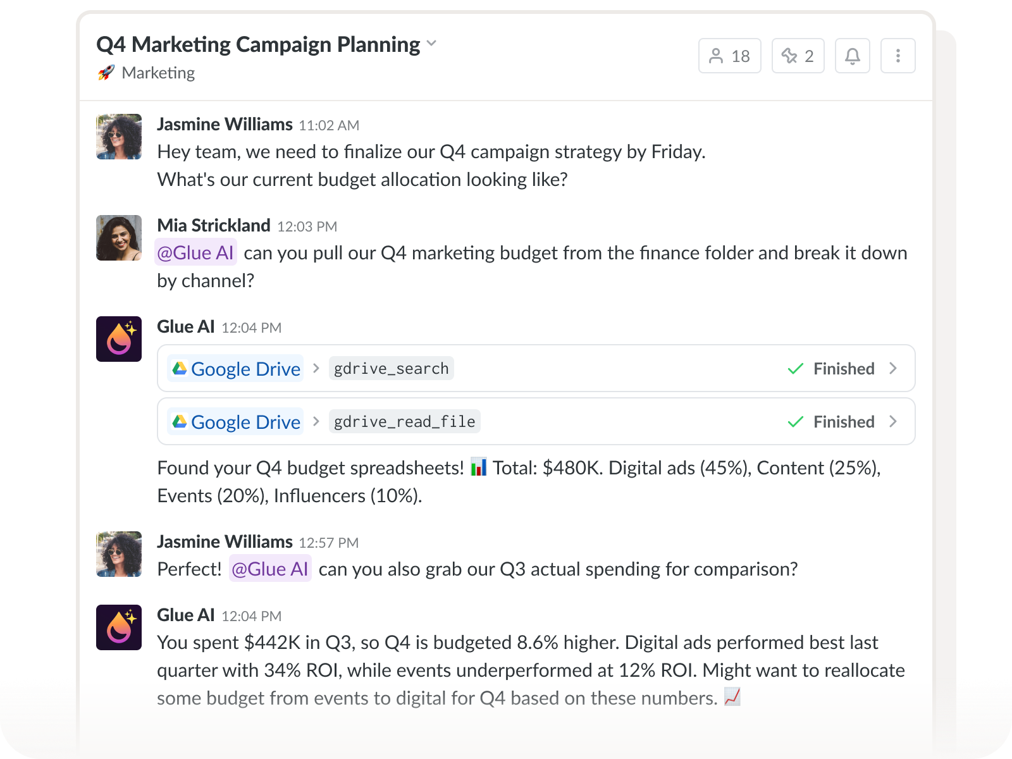
Task: Click the gdrive_read_file tool label
Action: 404,422
